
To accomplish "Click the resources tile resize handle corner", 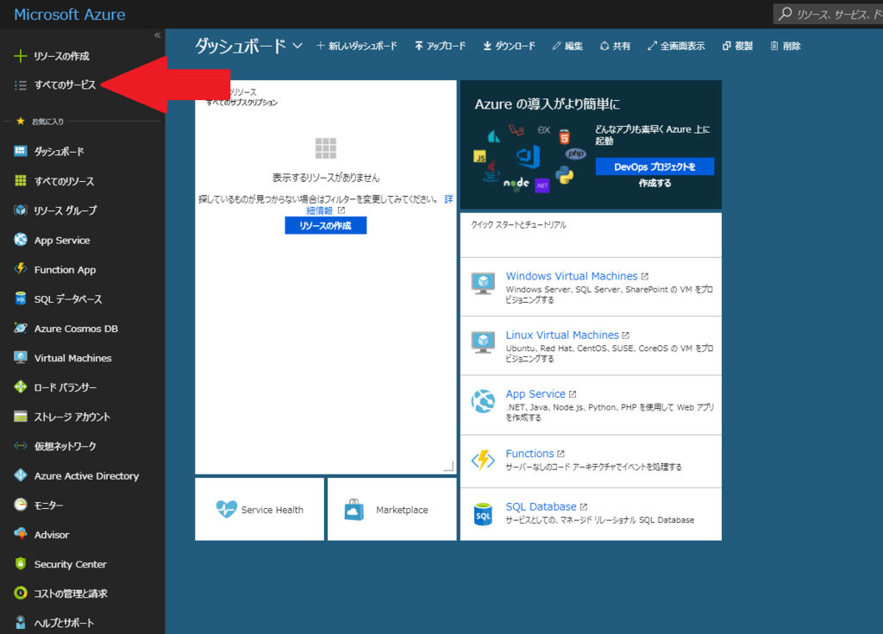I will (448, 466).
